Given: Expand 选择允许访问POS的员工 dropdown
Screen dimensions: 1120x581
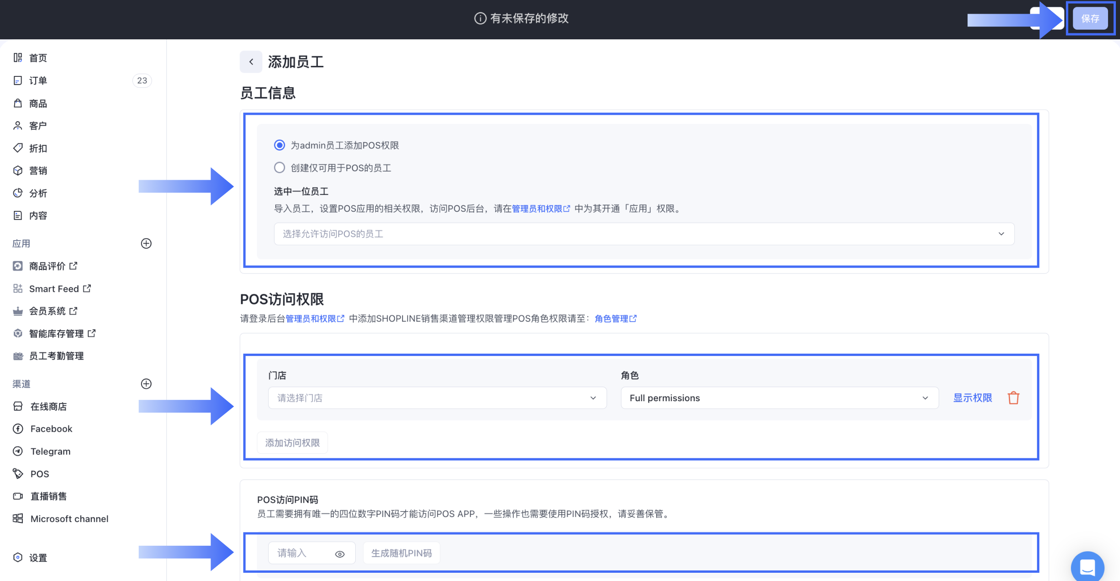Looking at the screenshot, I should coord(644,234).
